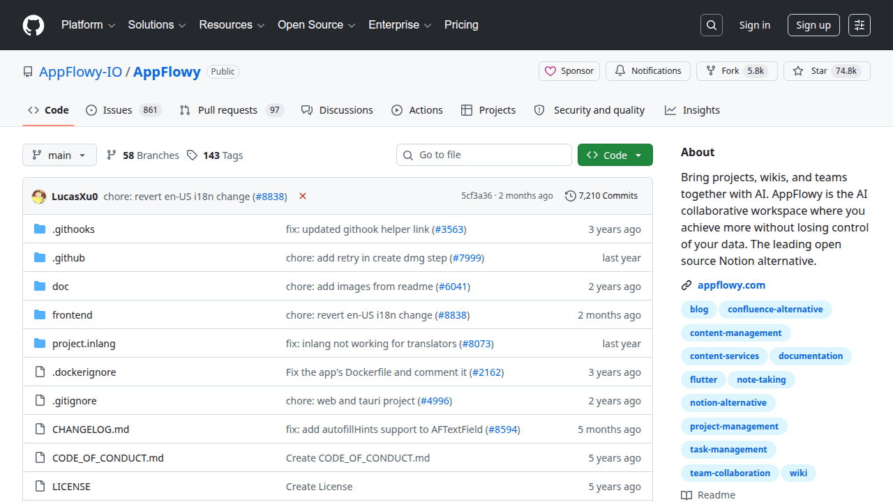View 58 Branches link
The height and width of the screenshot is (502, 893).
(143, 155)
